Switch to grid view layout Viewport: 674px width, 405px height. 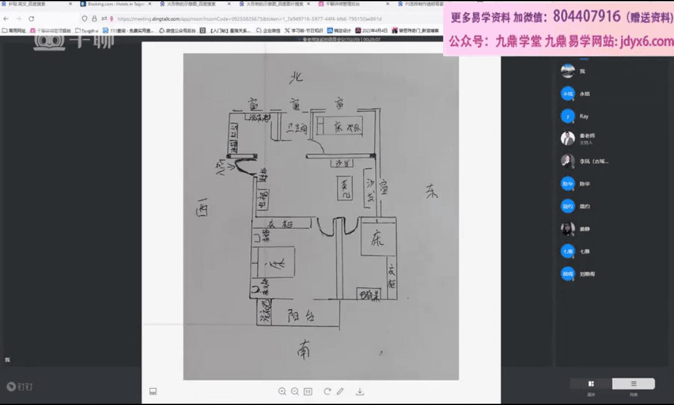coord(591,384)
